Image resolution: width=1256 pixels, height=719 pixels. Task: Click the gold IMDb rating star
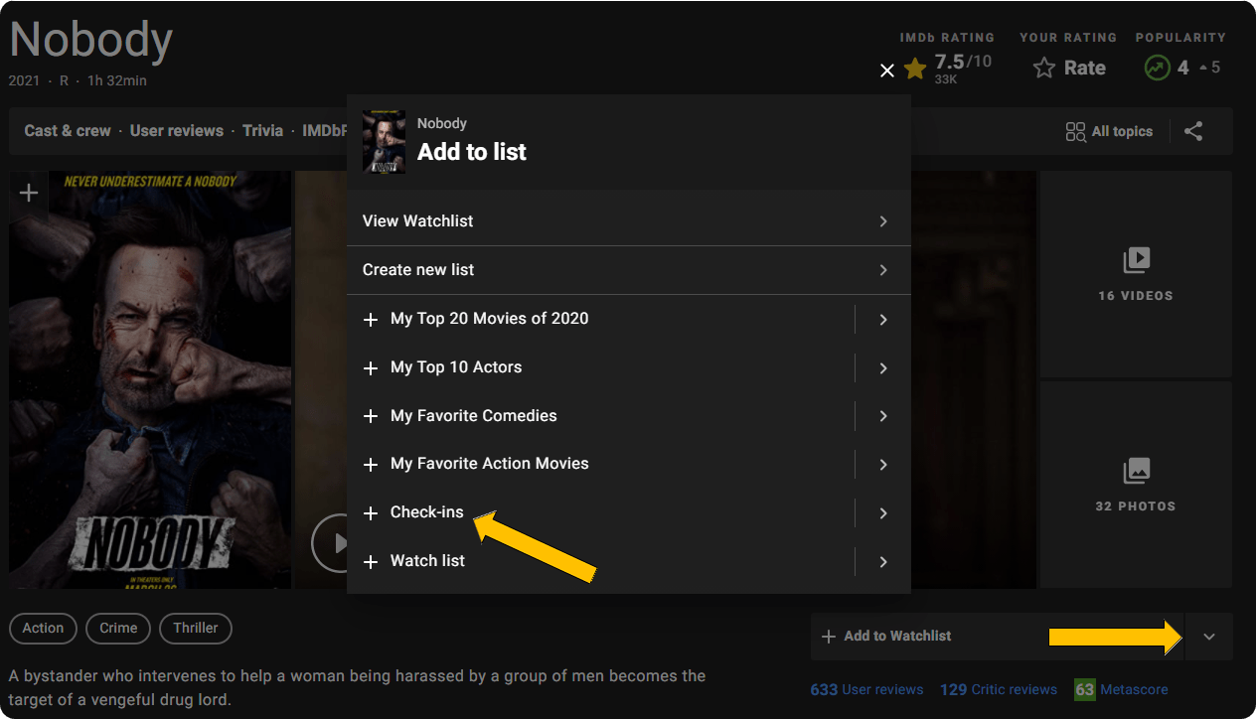(x=915, y=69)
